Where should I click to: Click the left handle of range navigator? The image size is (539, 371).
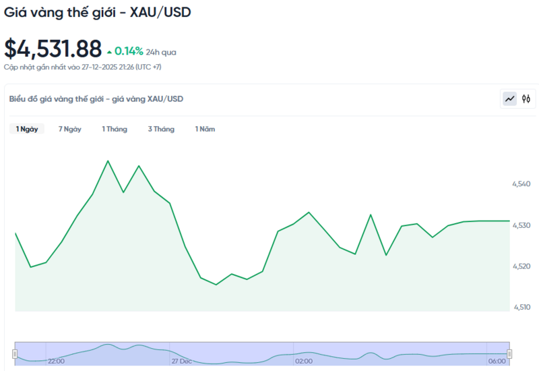(15, 353)
